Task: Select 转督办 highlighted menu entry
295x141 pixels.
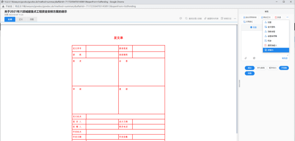Action: coord(276,50)
